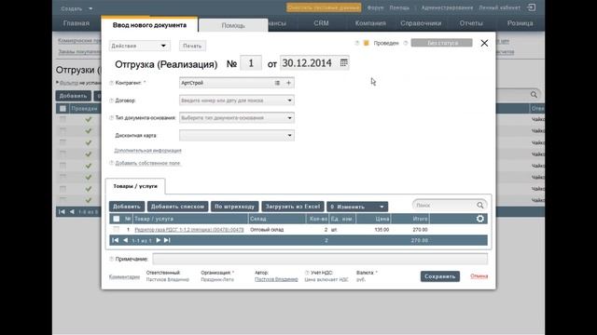The width and height of the screenshot is (597, 335).
Task: Go to previous page in goods table pager
Action: 125,240
